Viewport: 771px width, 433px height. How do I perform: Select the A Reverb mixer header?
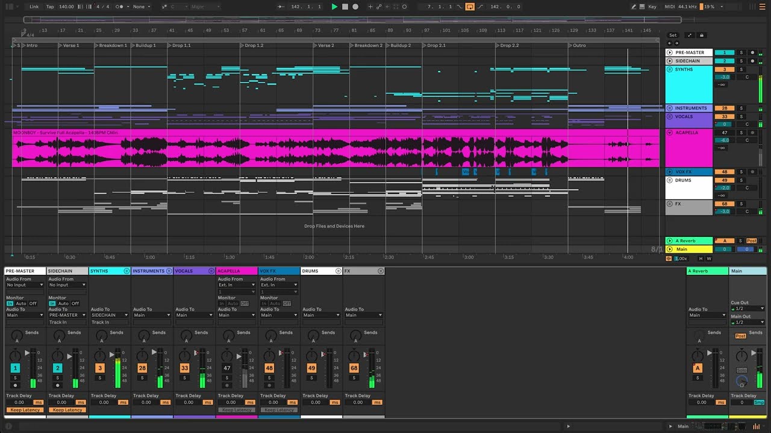pyautogui.click(x=707, y=271)
